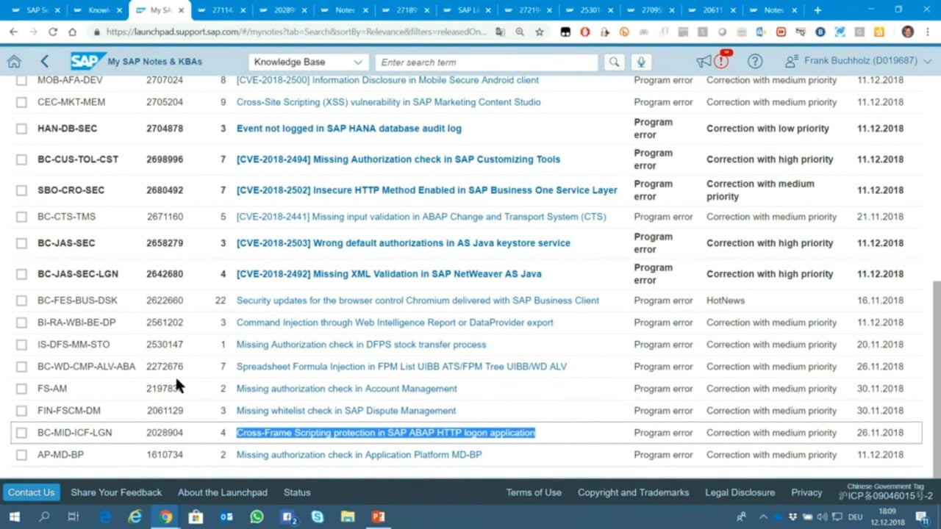Switch to the 20289 browser tab
The width and height of the screenshot is (941, 529).
pyautogui.click(x=285, y=10)
